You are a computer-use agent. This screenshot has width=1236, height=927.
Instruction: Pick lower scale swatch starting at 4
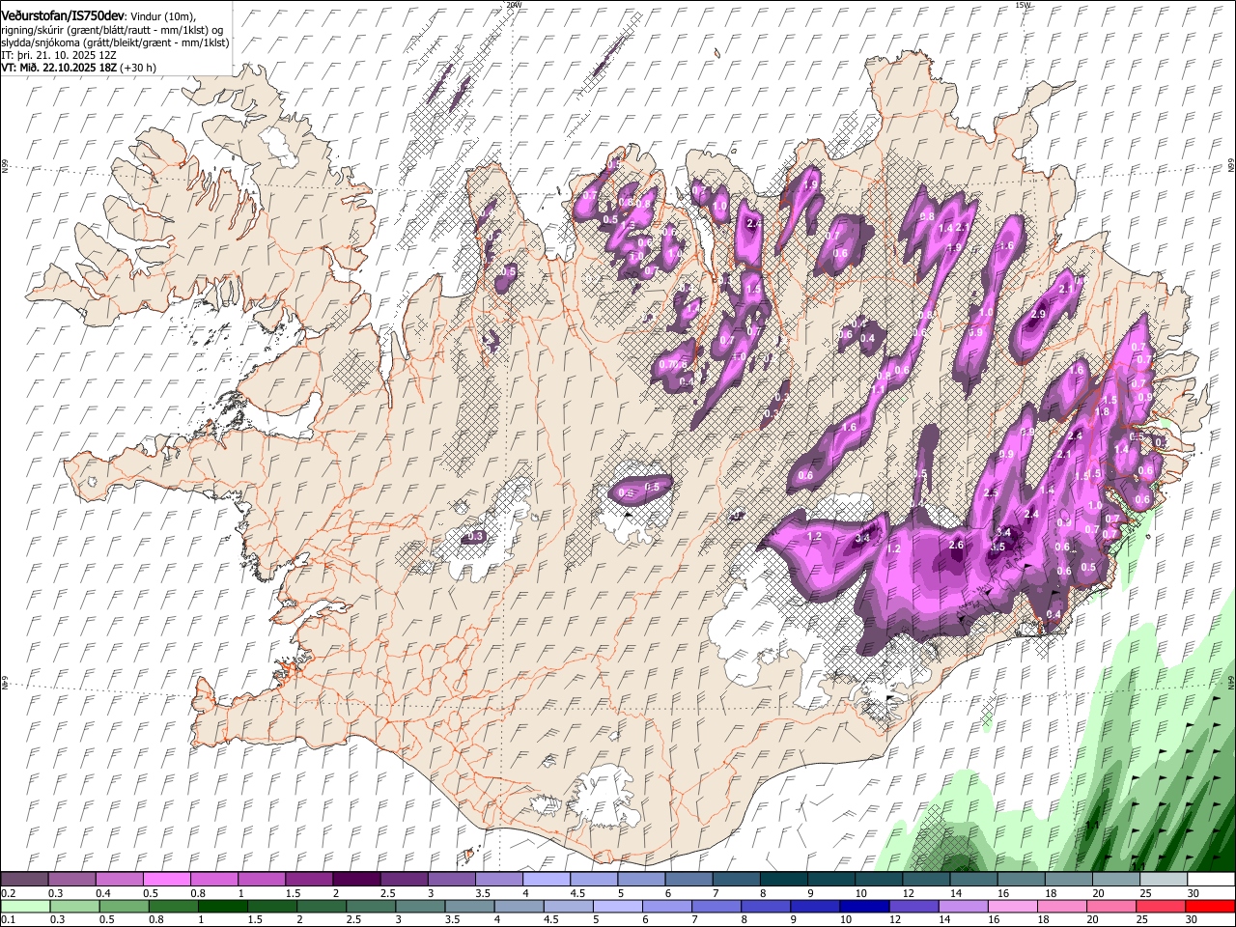pyautogui.click(x=519, y=906)
